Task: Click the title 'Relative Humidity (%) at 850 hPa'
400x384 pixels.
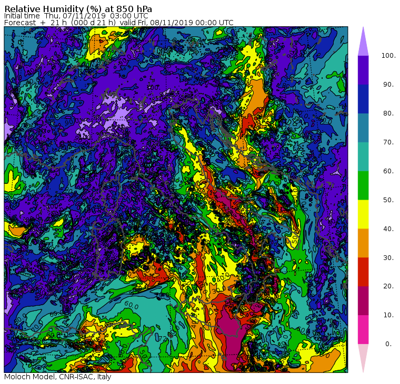Action: point(78,9)
